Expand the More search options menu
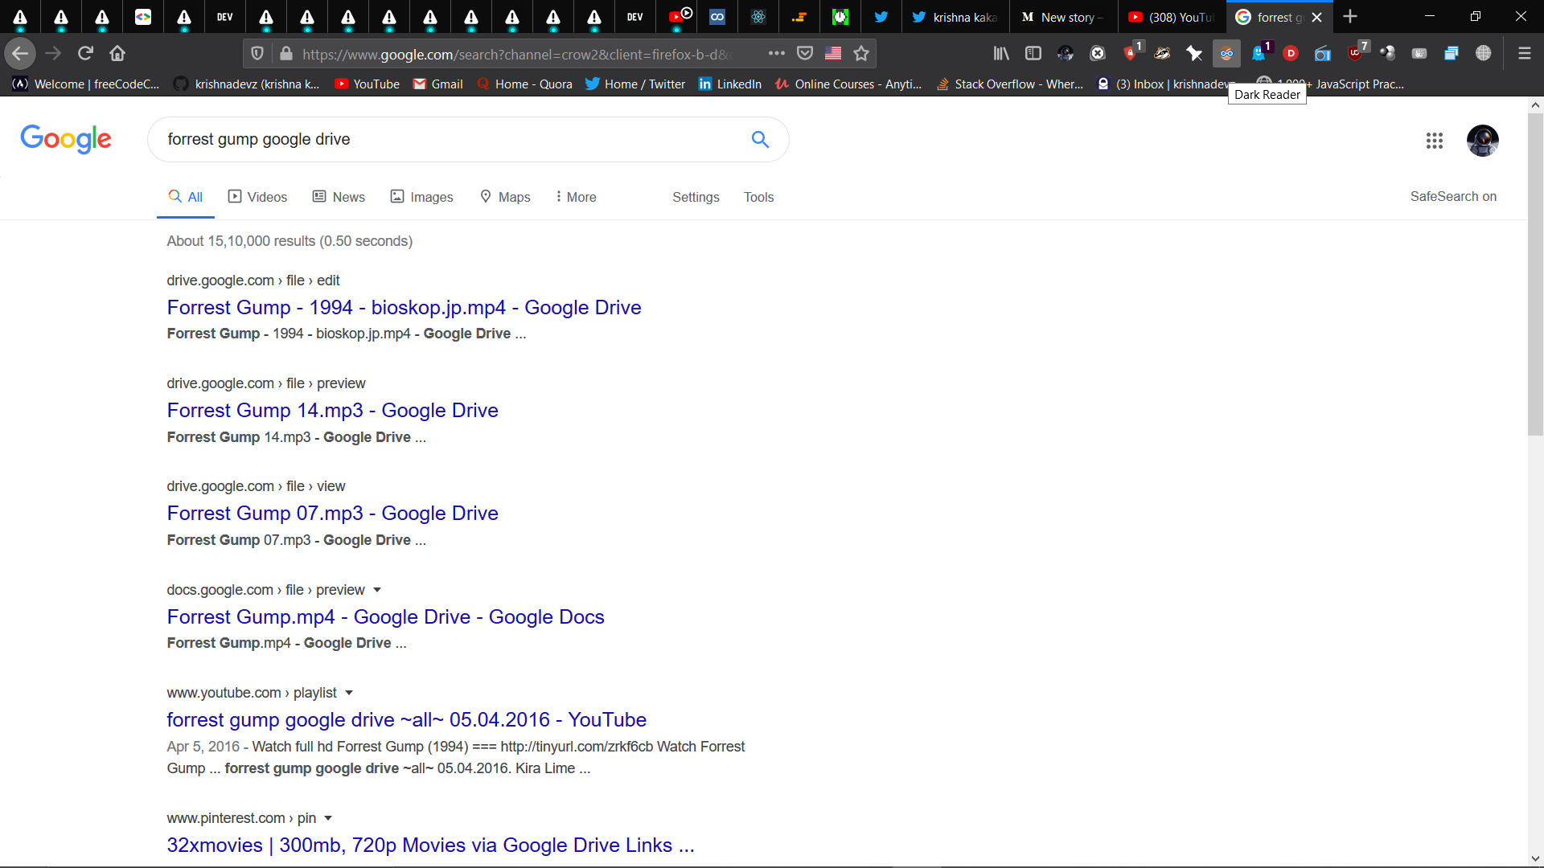1544x868 pixels. [x=576, y=197]
